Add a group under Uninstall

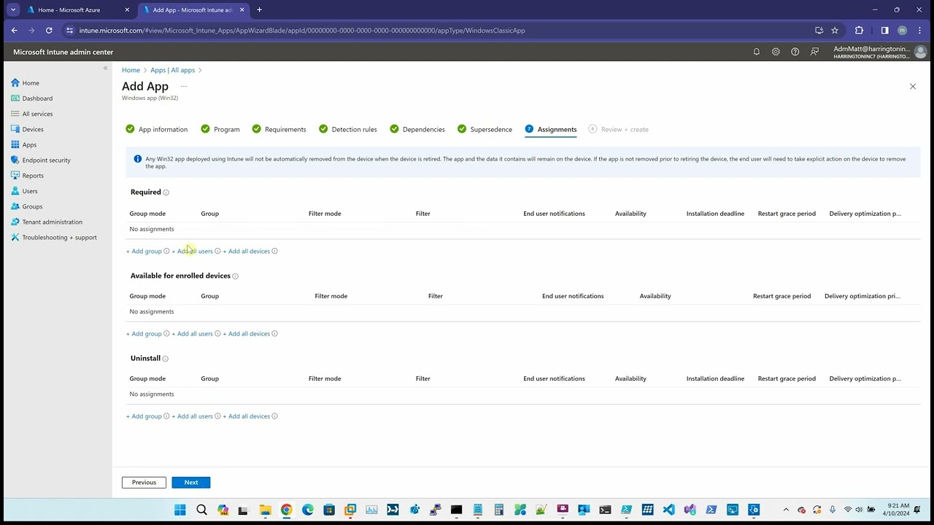[144, 416]
